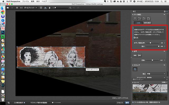
Task: Select the force vertical parallels perspective icon
Action: 135,19
